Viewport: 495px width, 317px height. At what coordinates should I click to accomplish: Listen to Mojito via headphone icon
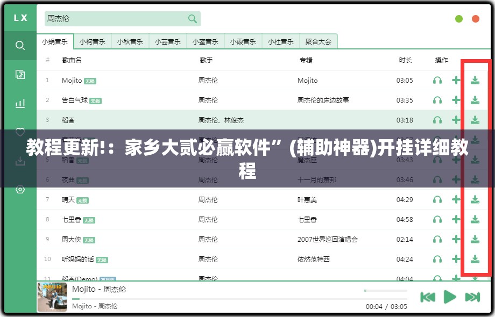tap(437, 81)
